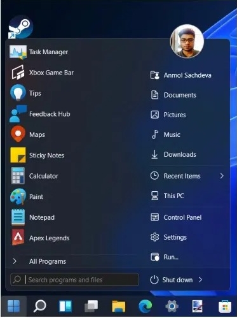Open File Explorer from the taskbar
The width and height of the screenshot is (237, 318).
(118, 307)
